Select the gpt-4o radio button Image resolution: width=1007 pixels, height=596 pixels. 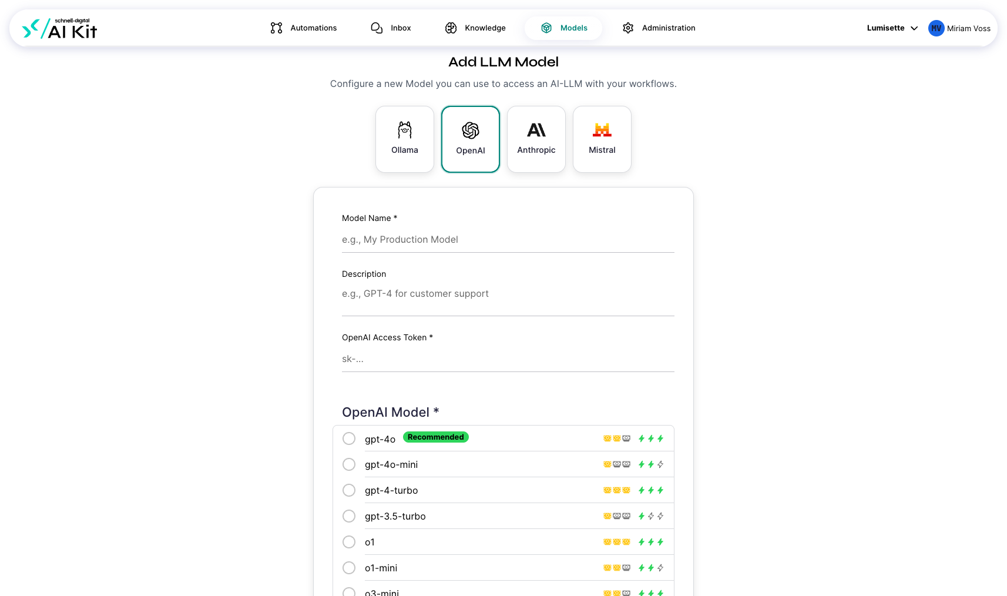point(349,438)
